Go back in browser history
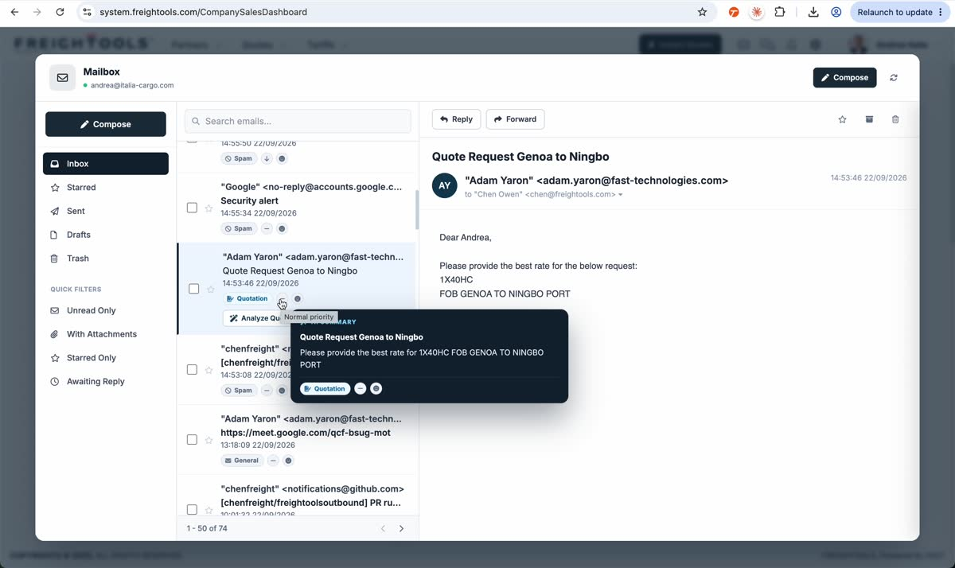This screenshot has height=568, width=955. (14, 12)
